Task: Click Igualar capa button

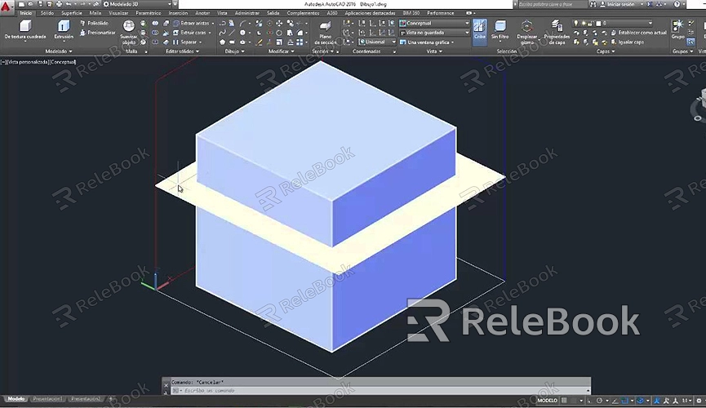Action: (x=627, y=42)
